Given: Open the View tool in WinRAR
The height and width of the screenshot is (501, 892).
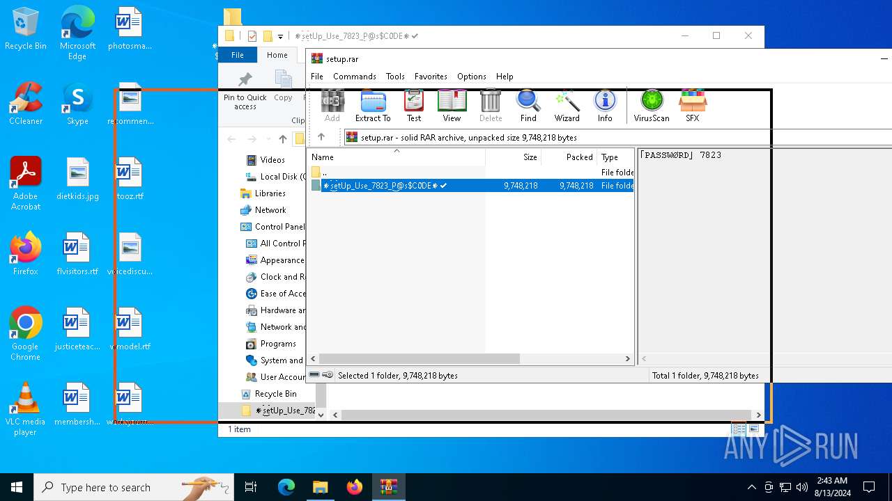Looking at the screenshot, I should (452, 106).
